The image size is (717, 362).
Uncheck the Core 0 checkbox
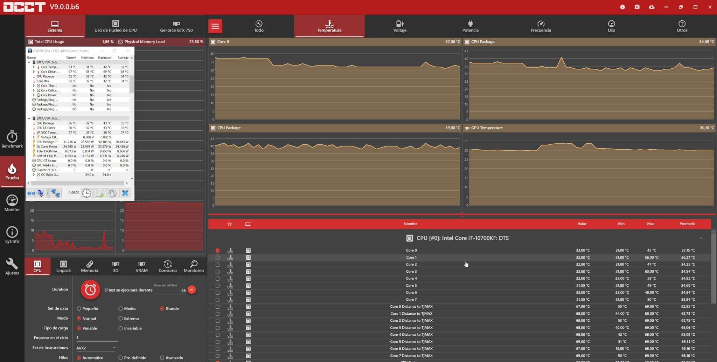217,251
